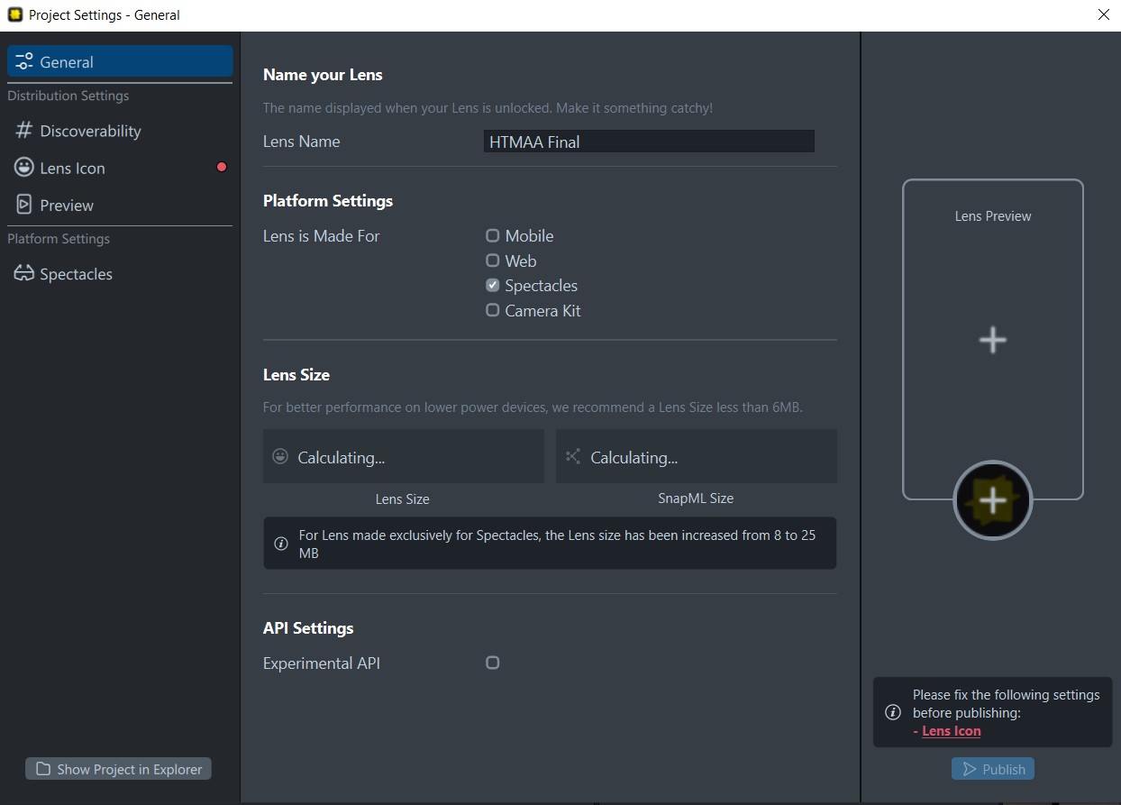Click the Lens Name text field
The width and height of the screenshot is (1121, 805).
(x=649, y=142)
